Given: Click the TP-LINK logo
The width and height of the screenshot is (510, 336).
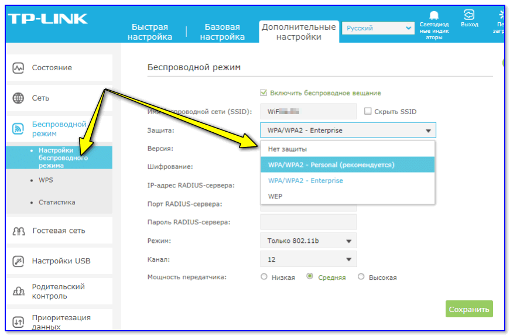Looking at the screenshot, I should point(48,19).
